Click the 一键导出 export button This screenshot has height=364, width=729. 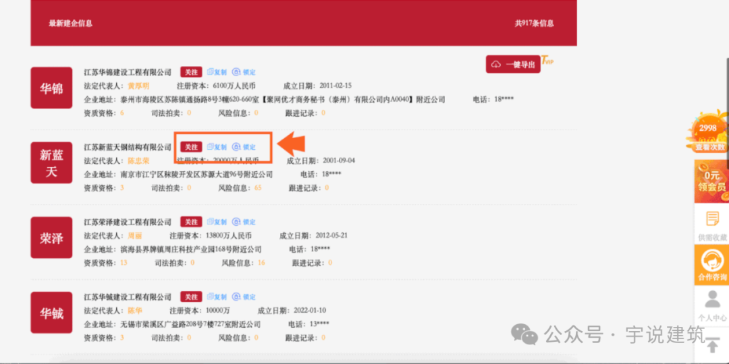[513, 64]
